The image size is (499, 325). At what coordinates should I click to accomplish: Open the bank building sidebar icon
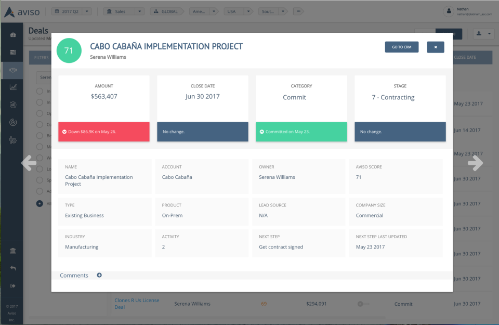[13, 251]
